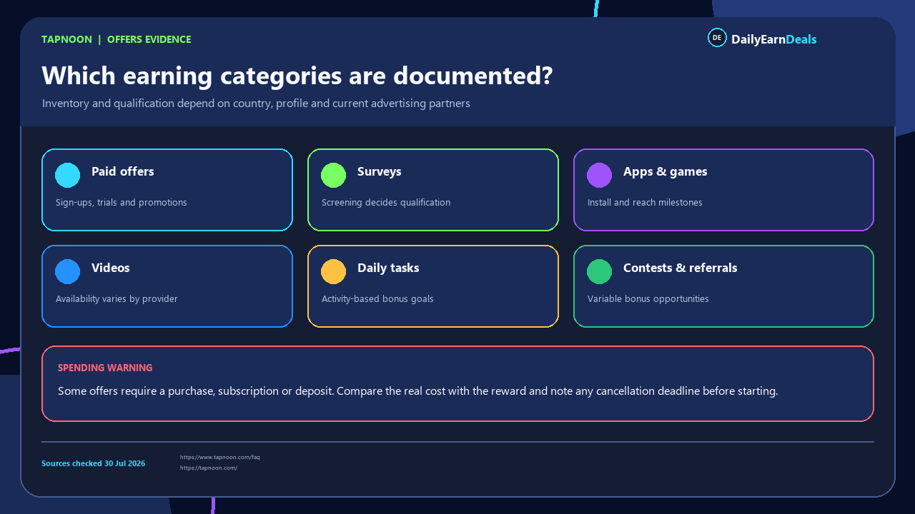Select the Paid offers card title
Screen dimensions: 915x514
[x=123, y=171]
